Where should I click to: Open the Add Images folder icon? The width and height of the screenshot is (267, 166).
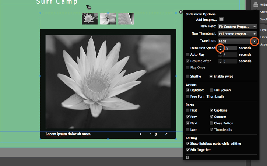(x=221, y=19)
